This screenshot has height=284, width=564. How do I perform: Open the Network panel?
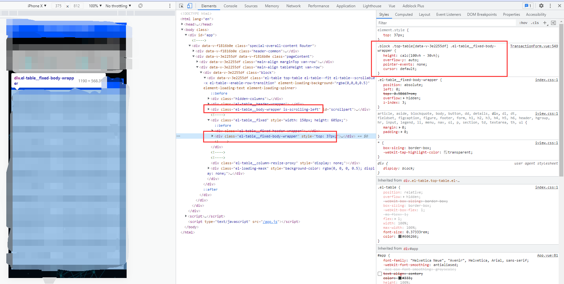click(293, 6)
